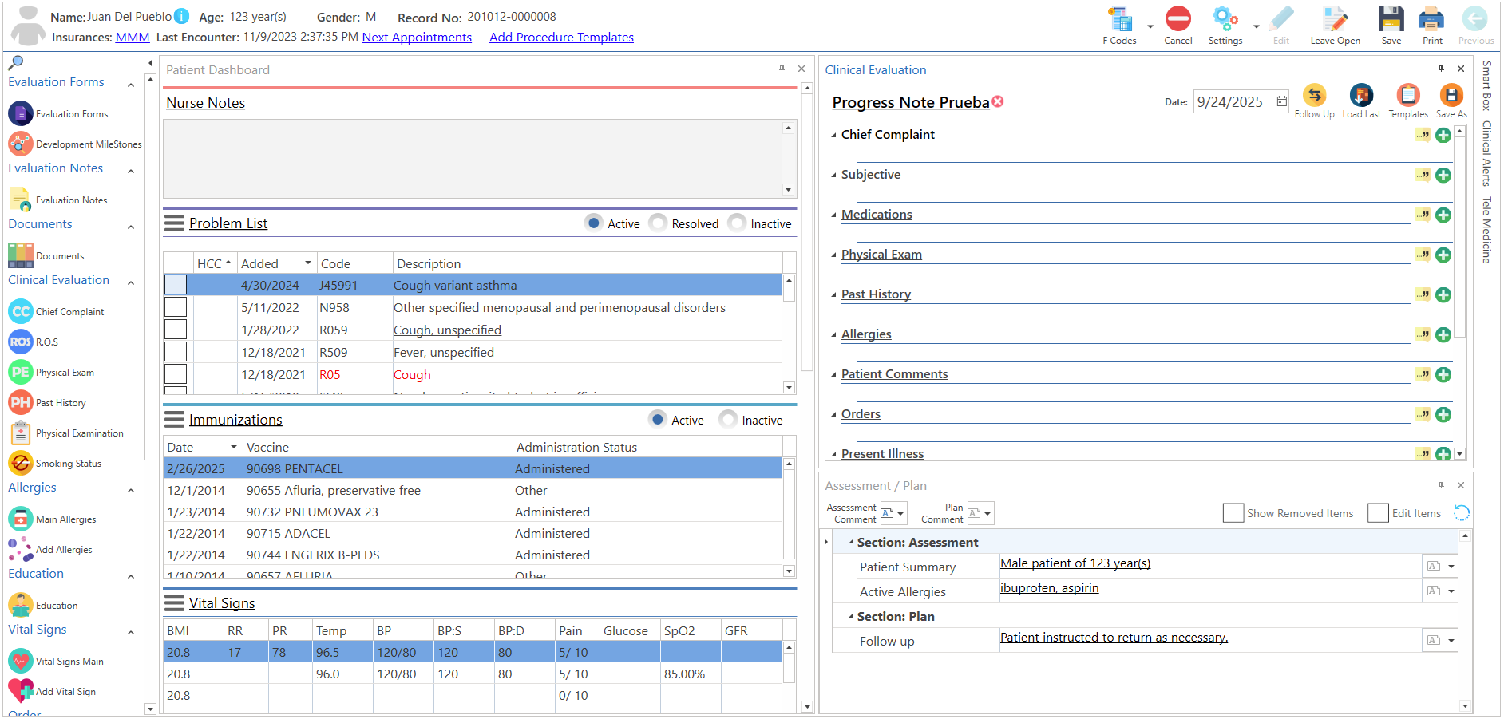Click the sidebar search magnifier icon

click(15, 62)
